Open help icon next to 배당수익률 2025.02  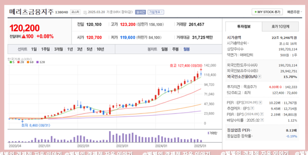262,120
